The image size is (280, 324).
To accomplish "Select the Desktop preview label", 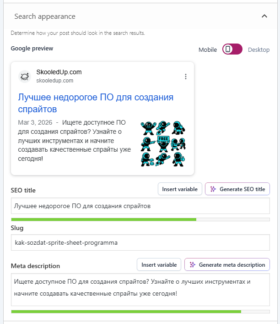I will pyautogui.click(x=258, y=50).
